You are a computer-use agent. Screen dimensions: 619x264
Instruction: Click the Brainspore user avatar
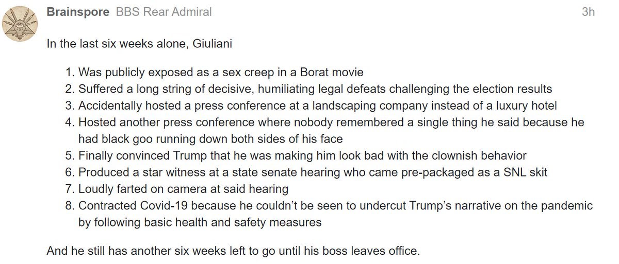click(x=21, y=26)
